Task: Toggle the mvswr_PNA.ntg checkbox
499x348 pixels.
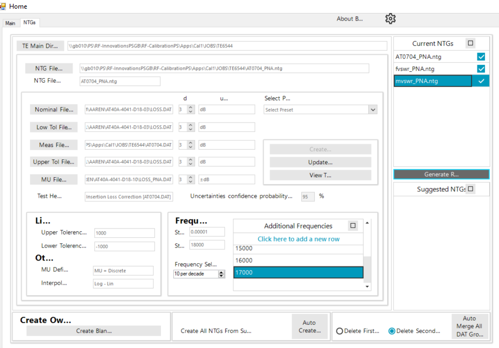Action: tap(481, 81)
